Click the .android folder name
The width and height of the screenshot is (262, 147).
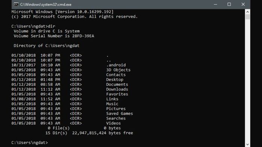click(x=116, y=65)
